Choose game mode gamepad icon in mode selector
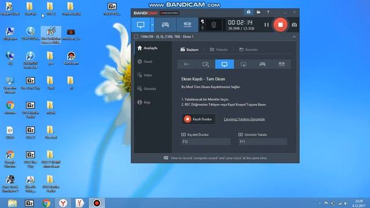 tap(262, 64)
